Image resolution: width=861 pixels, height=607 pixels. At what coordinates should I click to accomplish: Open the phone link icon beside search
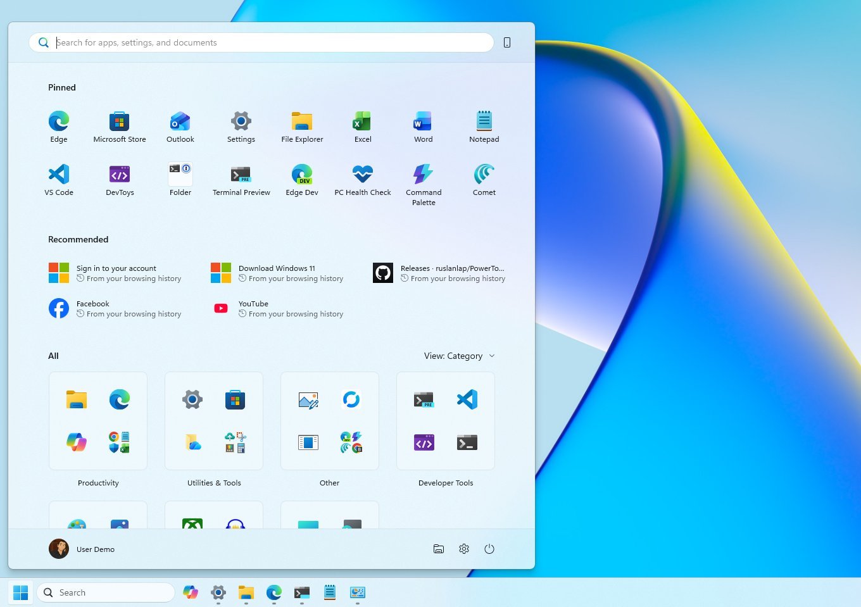pyautogui.click(x=506, y=42)
